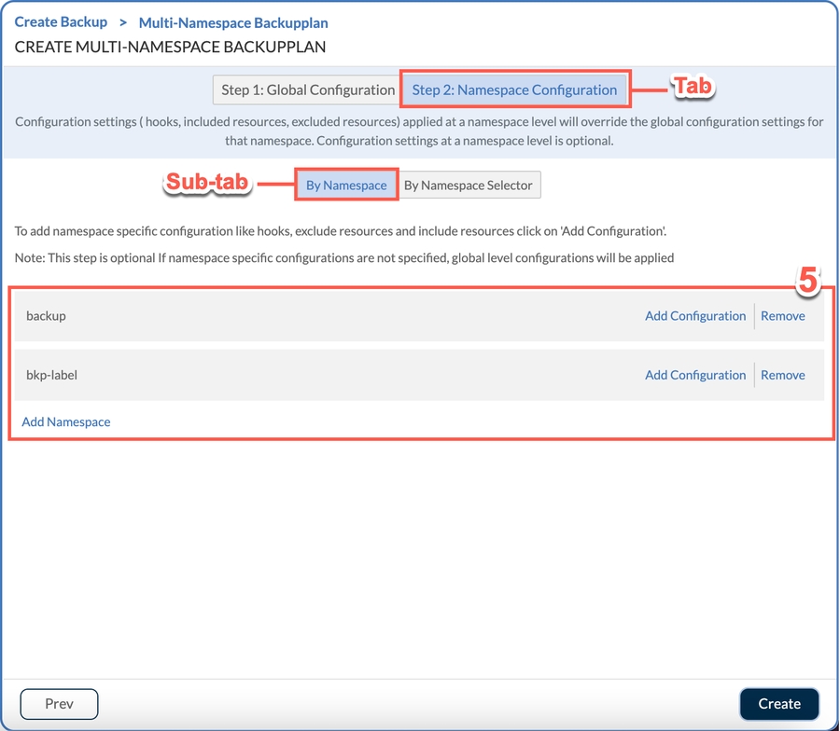840x731 pixels.
Task: Select Step 2: Namespace Configuration tab
Action: click(514, 90)
